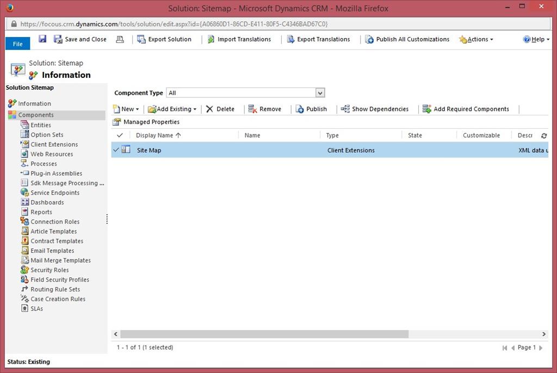This screenshot has width=557, height=373.
Task: Open the New dropdown
Action: 126,109
